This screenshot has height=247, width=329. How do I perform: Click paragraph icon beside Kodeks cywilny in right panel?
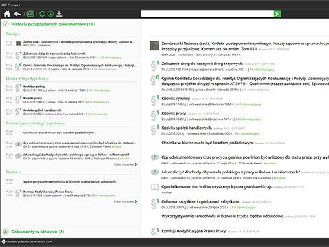coord(154,101)
